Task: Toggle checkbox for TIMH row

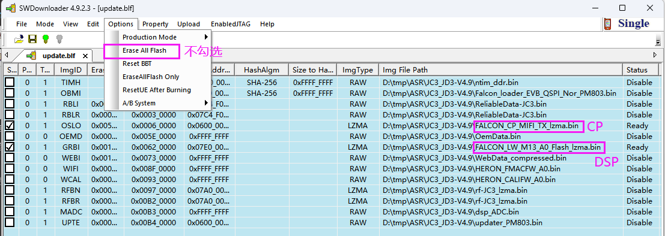Action: click(x=10, y=82)
